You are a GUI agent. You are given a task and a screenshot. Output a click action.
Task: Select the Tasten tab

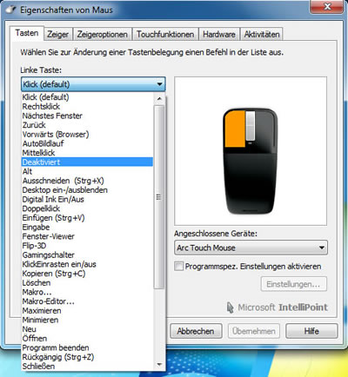pyautogui.click(x=27, y=33)
